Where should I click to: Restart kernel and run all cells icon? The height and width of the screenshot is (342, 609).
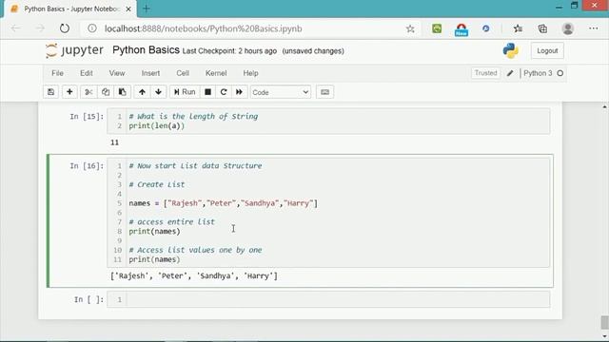pyautogui.click(x=239, y=92)
